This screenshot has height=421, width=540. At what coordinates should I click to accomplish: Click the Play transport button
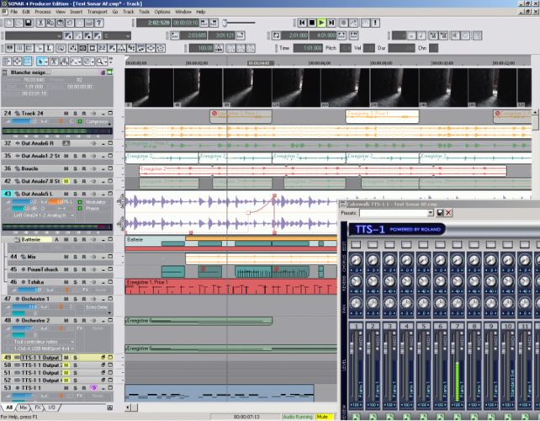(321, 23)
